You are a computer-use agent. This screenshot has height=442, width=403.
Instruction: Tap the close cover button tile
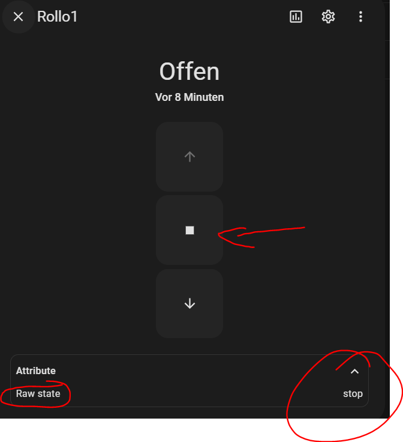190,304
